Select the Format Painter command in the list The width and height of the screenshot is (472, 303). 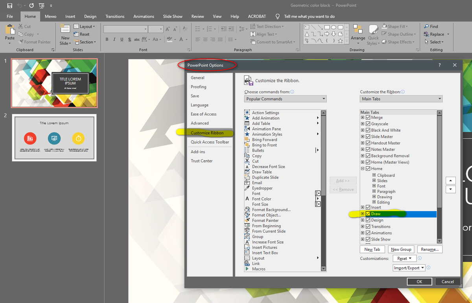click(265, 221)
